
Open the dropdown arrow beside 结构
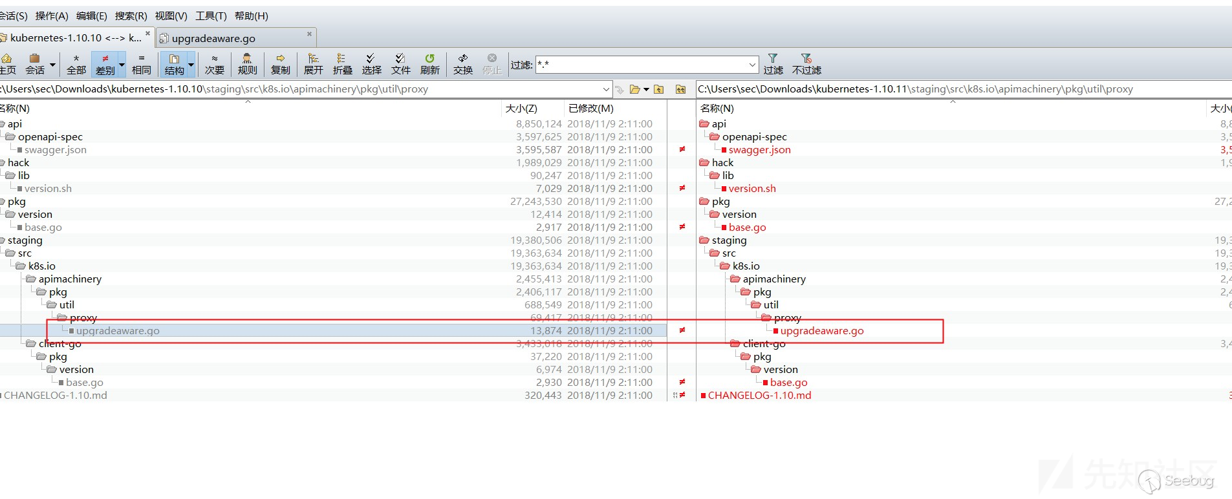191,64
